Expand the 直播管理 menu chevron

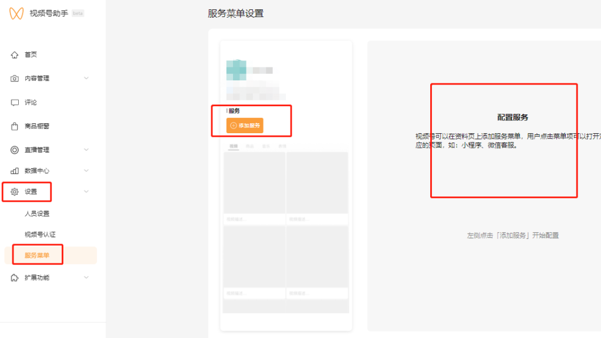click(x=86, y=149)
